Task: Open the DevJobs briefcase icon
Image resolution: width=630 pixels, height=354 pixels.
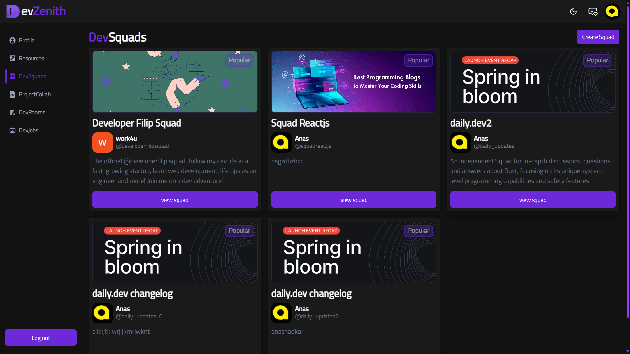Action: [x=12, y=130]
